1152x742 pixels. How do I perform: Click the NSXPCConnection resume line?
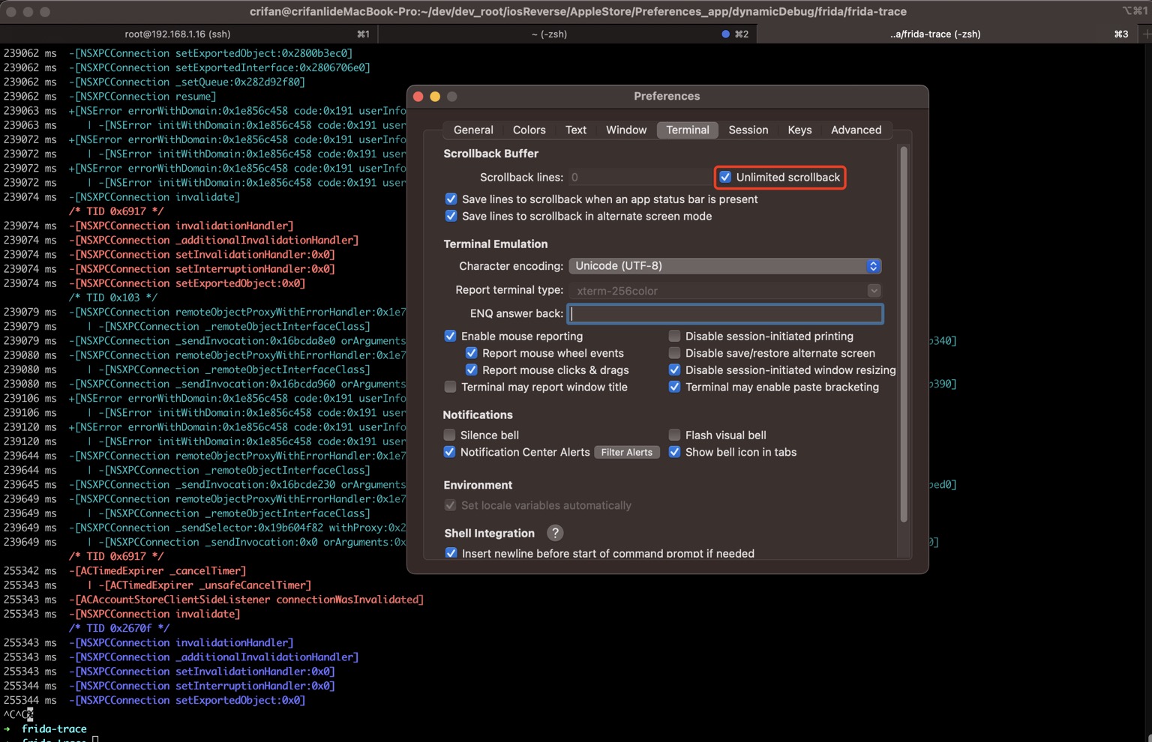coord(142,96)
